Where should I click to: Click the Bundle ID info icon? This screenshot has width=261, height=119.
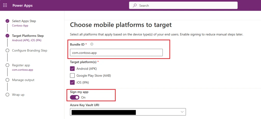coord(92,44)
